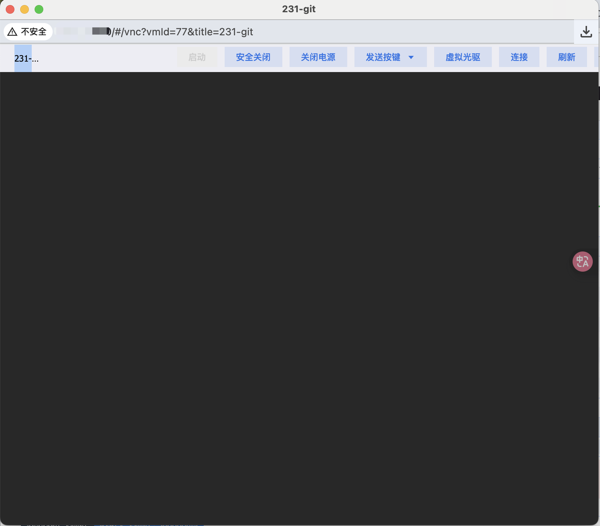Click the 不安全 site security label
The image size is (600, 526).
pos(34,32)
